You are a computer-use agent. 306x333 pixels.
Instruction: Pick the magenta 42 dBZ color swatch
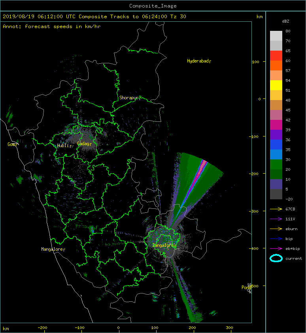276,125
